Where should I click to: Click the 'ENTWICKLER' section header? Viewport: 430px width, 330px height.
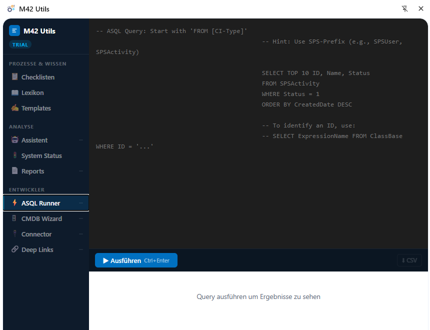point(26,189)
